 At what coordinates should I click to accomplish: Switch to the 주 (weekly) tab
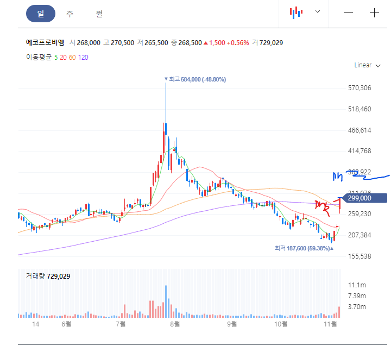(x=70, y=14)
